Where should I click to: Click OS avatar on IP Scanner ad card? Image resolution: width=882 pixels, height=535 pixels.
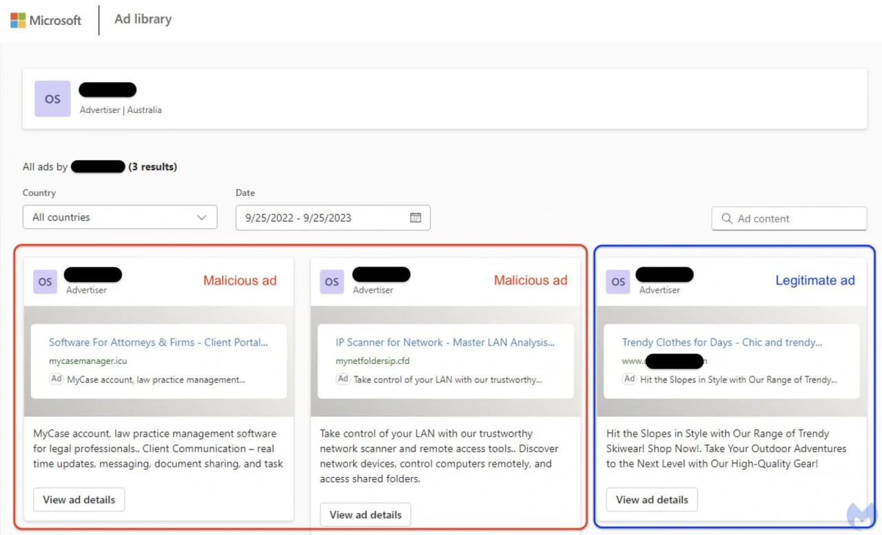pos(331,281)
